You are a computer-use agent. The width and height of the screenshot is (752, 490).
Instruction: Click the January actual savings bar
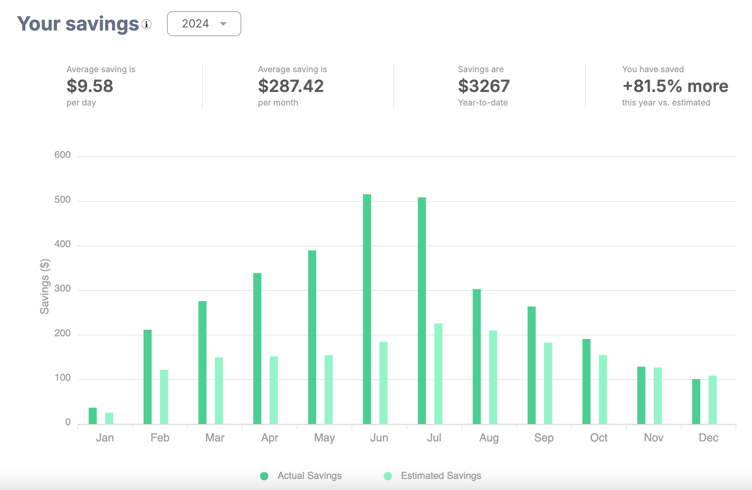coord(93,416)
